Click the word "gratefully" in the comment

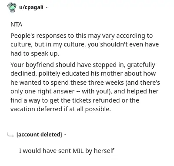[x=141, y=65]
